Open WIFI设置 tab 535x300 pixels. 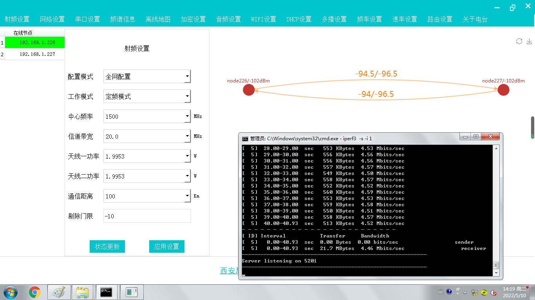(264, 19)
